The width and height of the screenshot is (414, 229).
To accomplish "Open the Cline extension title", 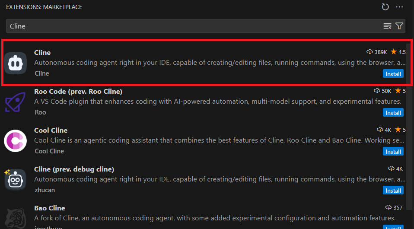I will point(42,53).
